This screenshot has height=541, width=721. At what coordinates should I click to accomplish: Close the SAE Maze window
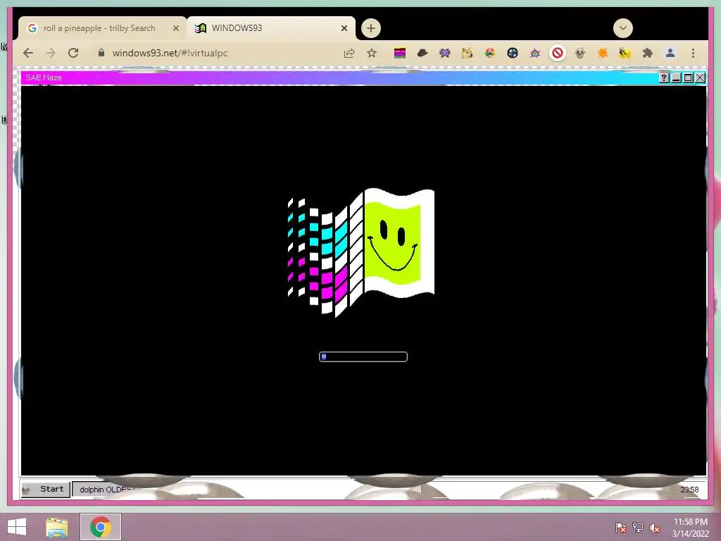700,77
